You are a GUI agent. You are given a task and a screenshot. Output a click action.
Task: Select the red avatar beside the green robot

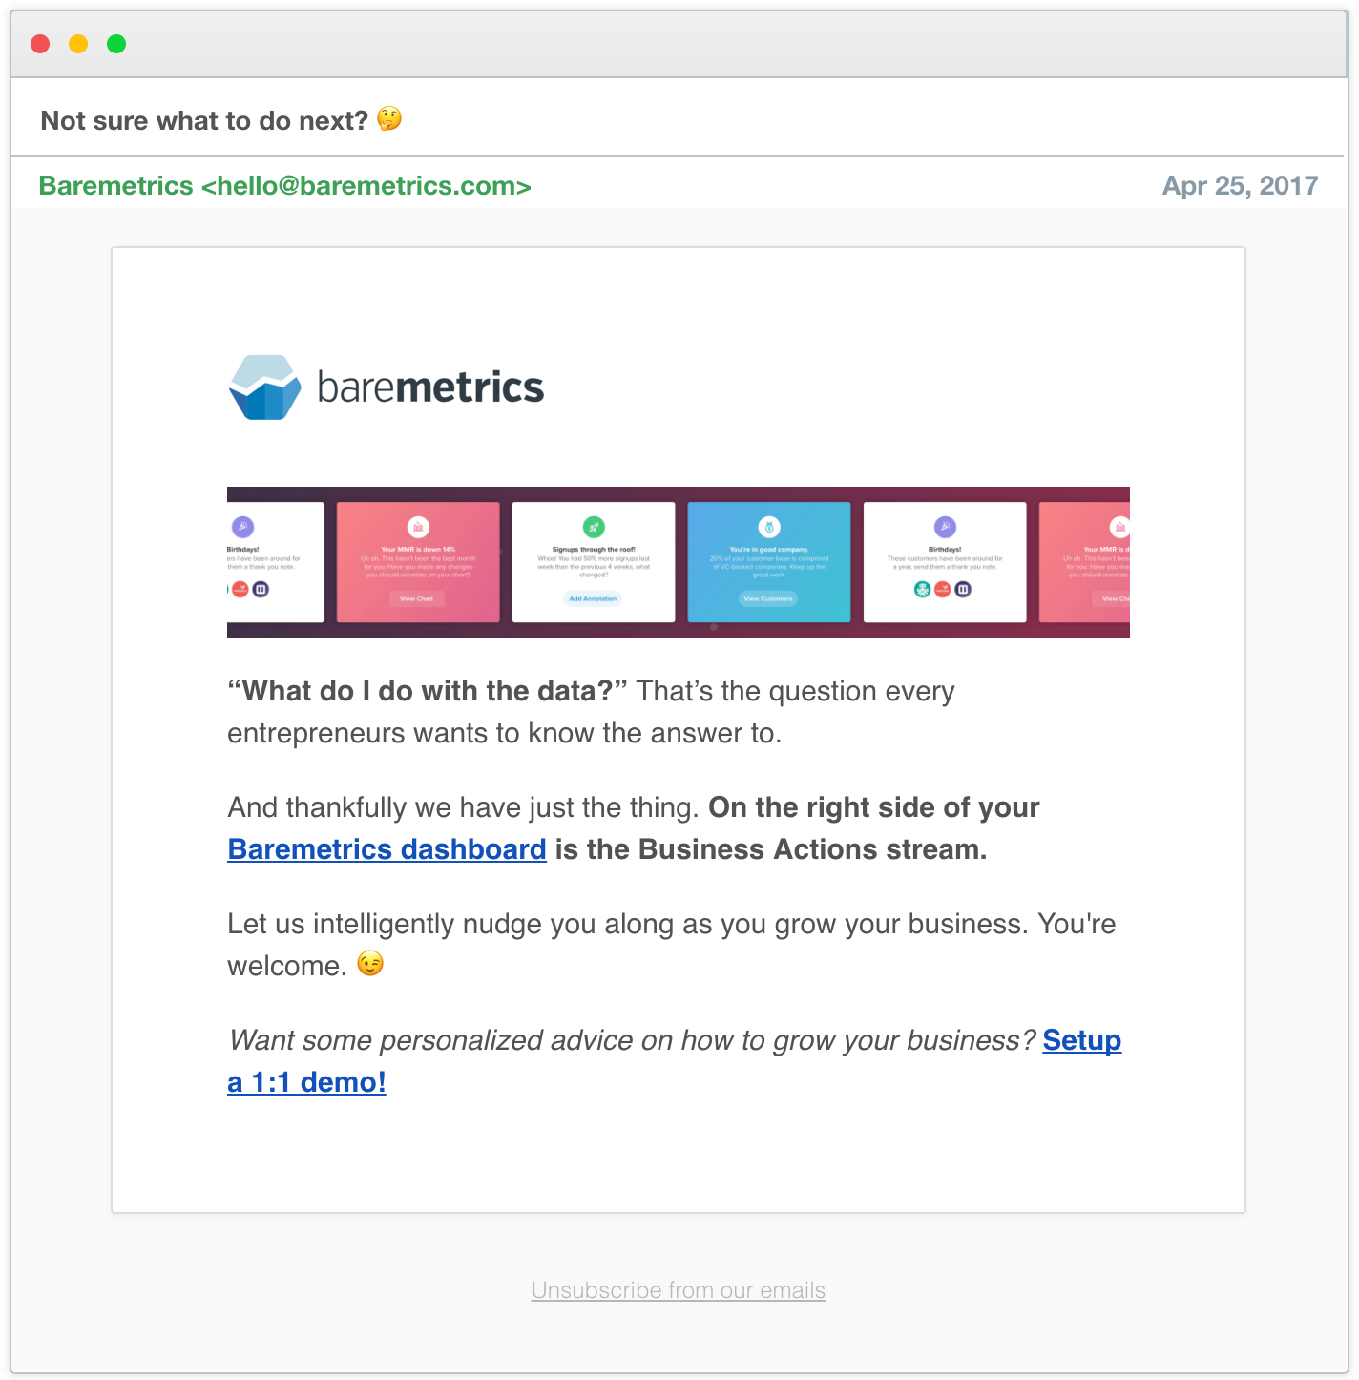942,589
